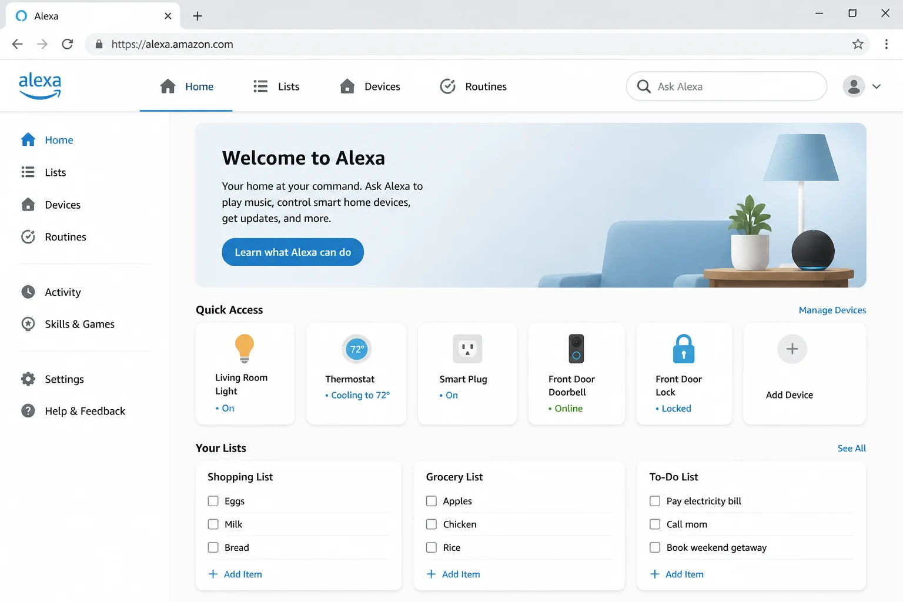
Task: Click the Front Door Lock padlock icon
Action: (x=683, y=349)
